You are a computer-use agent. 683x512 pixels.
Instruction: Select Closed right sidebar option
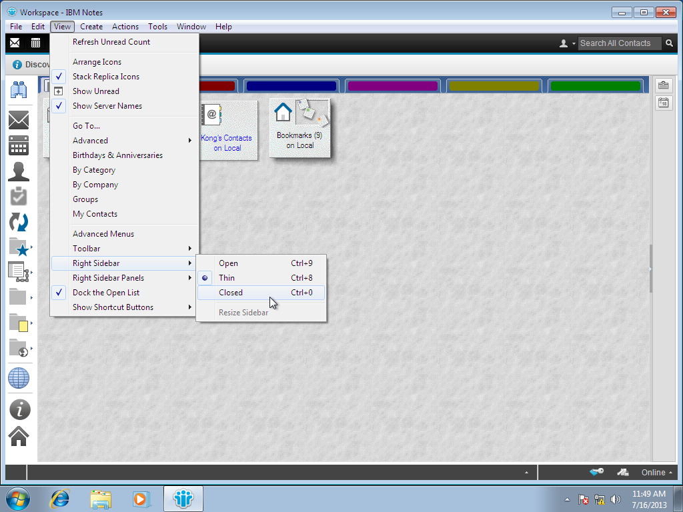click(x=261, y=293)
